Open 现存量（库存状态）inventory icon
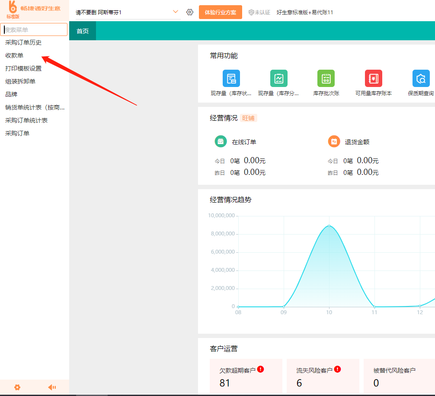435x396 pixels. coord(231,78)
